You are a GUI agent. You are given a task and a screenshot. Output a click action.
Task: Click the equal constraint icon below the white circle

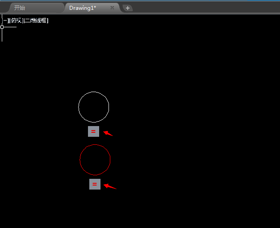click(x=93, y=131)
